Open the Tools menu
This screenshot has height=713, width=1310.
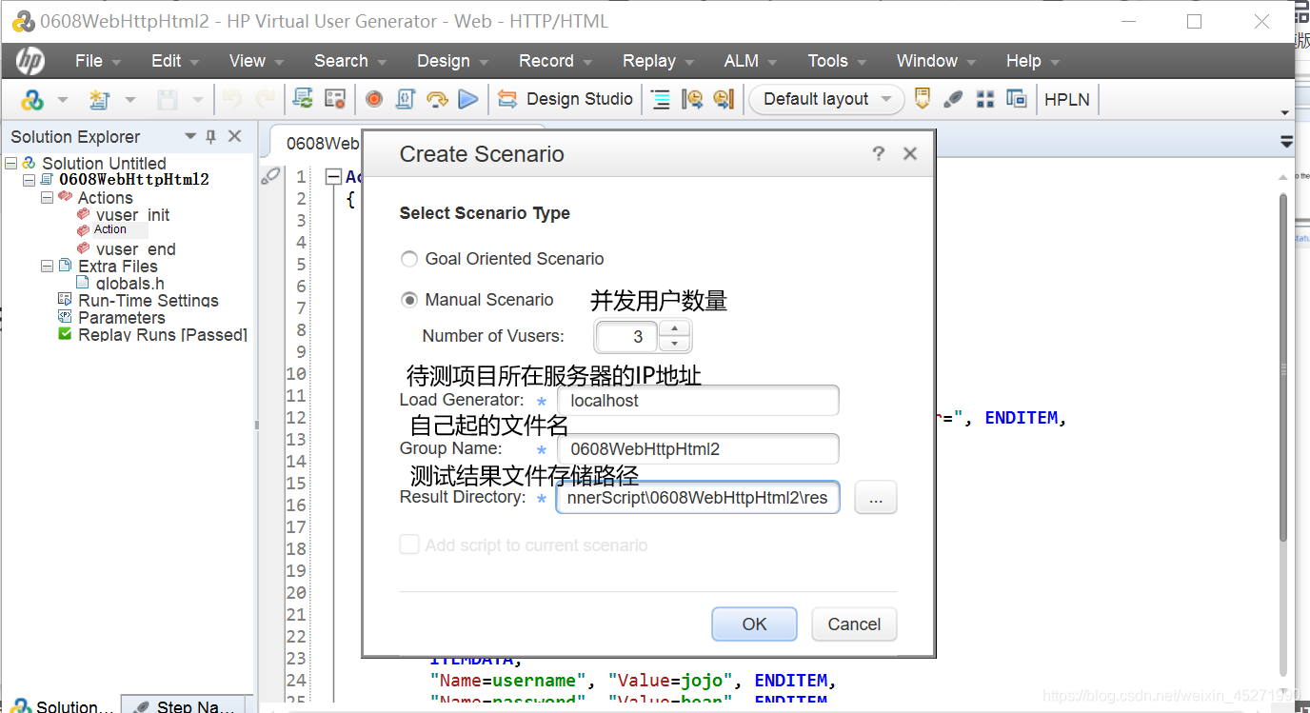837,61
